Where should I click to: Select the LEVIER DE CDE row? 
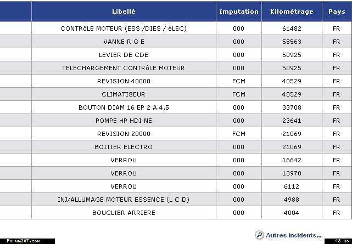coord(124,55)
